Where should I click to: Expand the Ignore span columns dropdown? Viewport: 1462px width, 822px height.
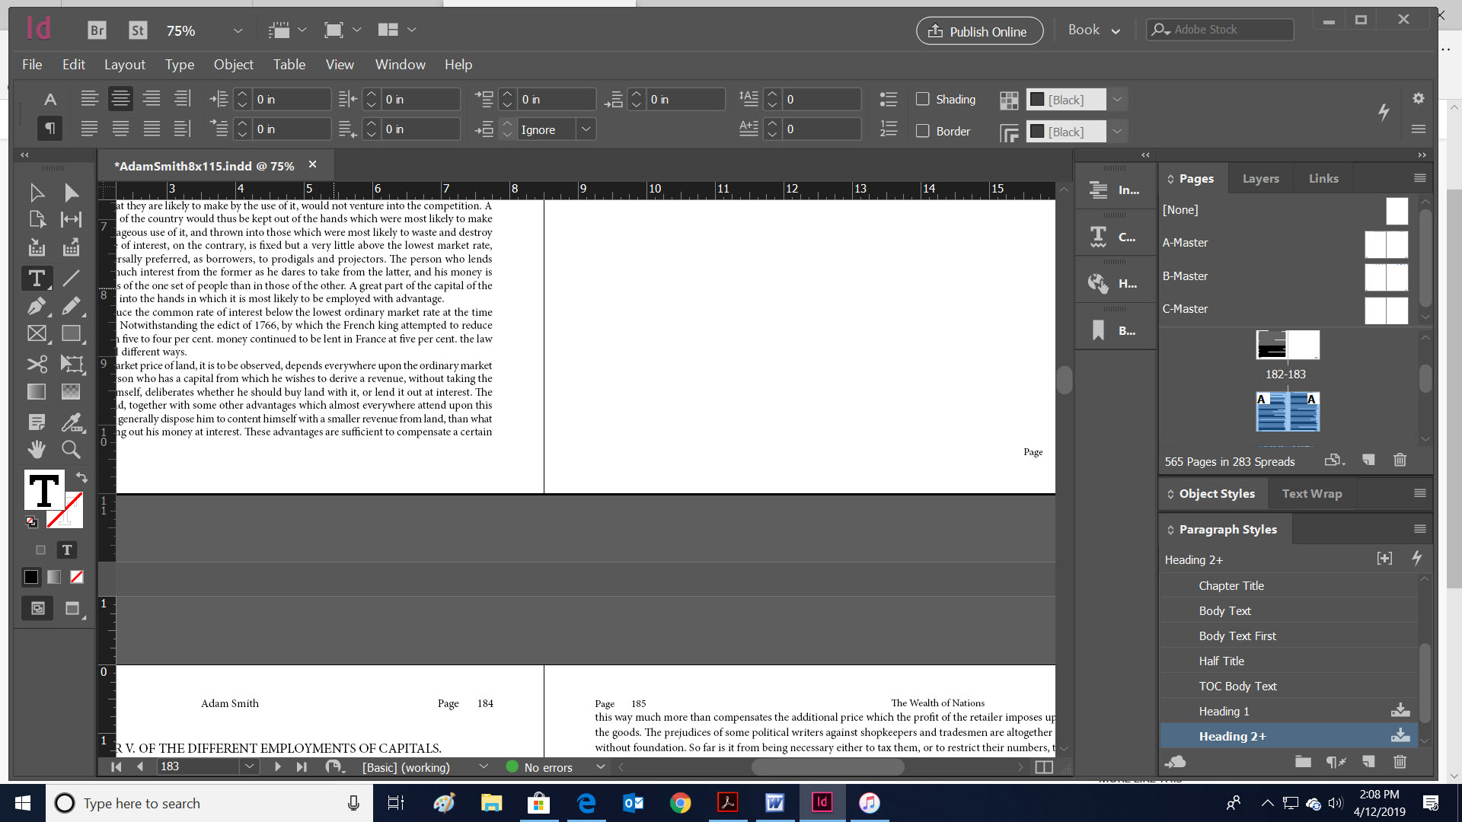click(586, 129)
